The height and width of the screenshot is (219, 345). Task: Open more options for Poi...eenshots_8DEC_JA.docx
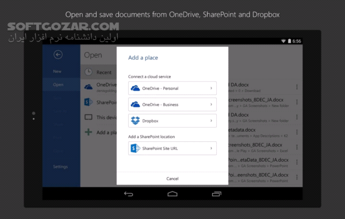pyautogui.click(x=297, y=177)
